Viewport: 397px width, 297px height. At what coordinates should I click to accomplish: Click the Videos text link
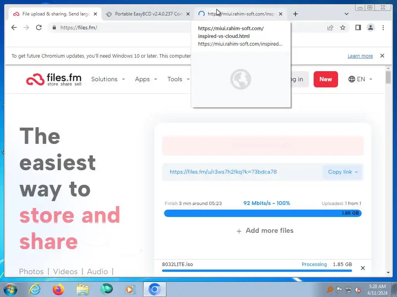(65, 271)
